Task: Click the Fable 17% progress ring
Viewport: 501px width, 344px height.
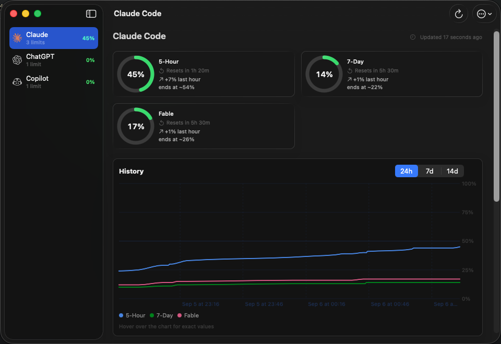Action: tap(136, 126)
